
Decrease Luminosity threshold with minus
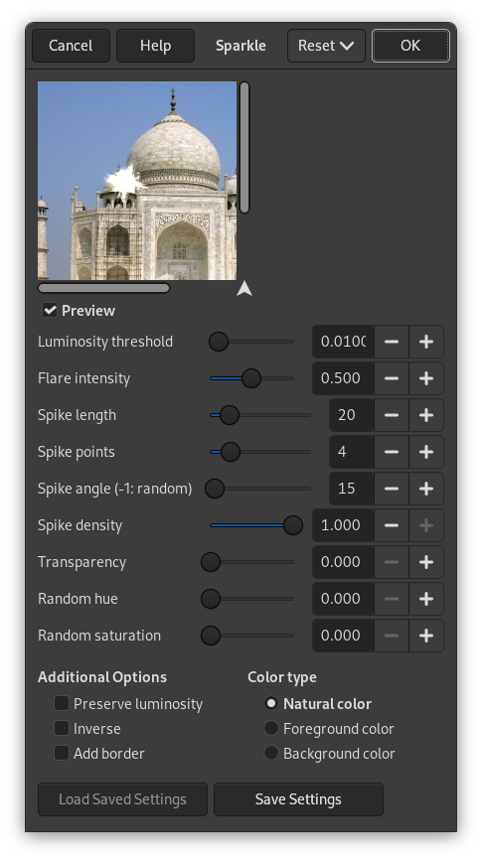(392, 342)
